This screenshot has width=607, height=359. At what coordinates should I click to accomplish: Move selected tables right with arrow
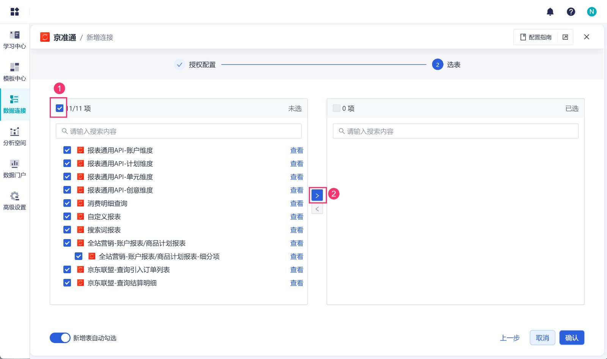317,195
